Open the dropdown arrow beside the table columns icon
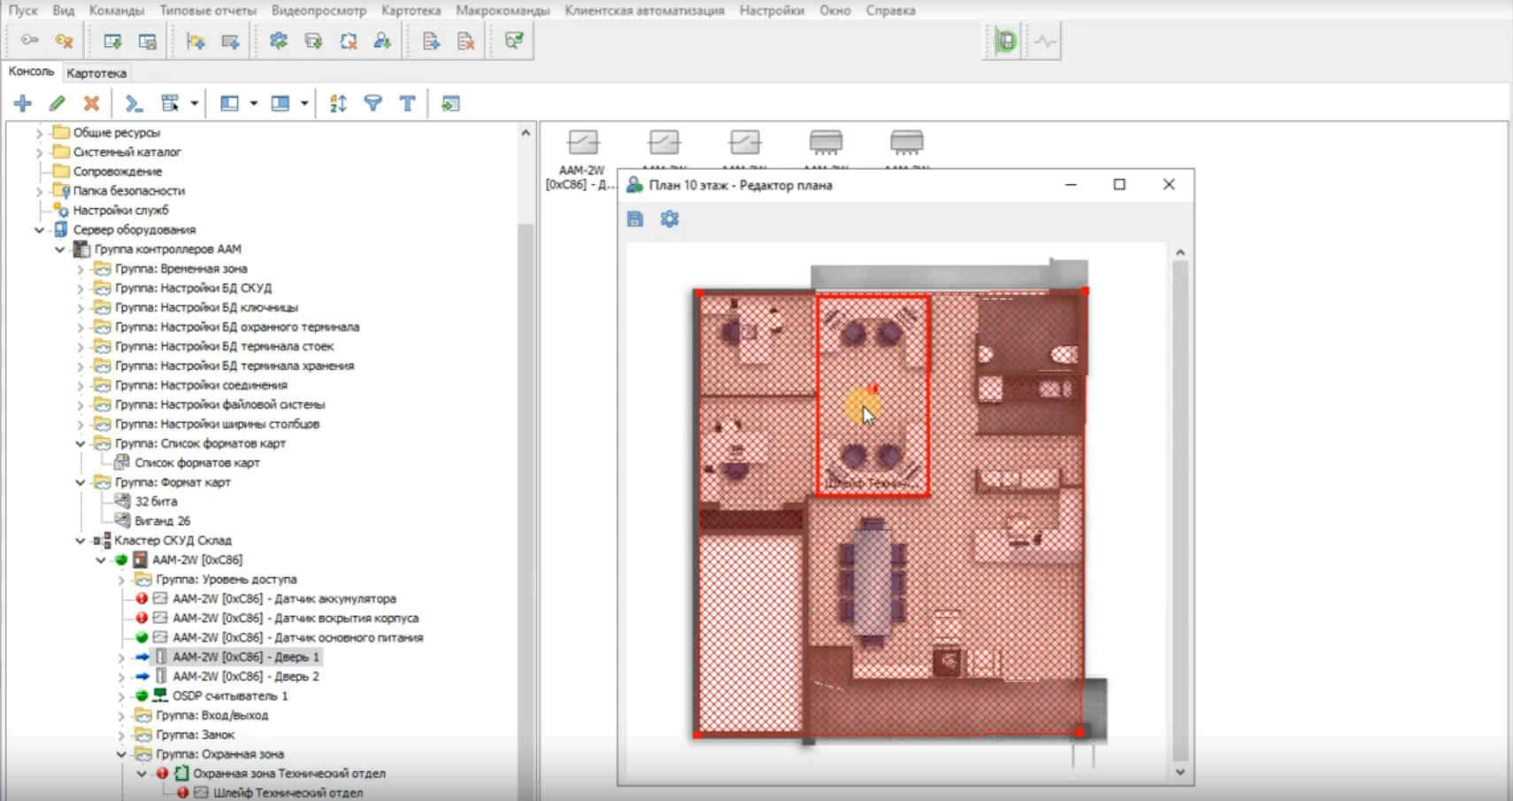 [195, 104]
